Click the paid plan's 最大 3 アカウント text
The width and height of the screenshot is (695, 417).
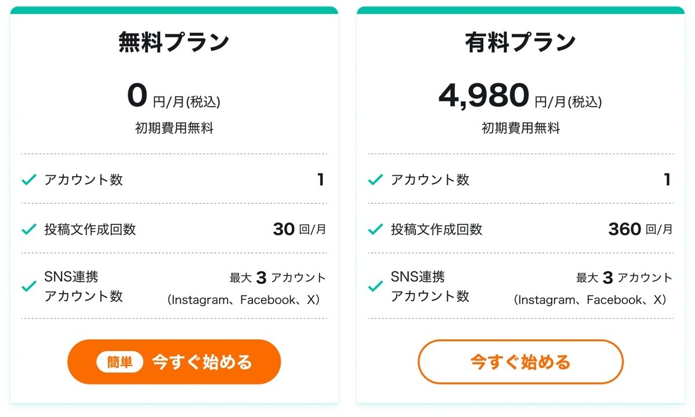624,278
